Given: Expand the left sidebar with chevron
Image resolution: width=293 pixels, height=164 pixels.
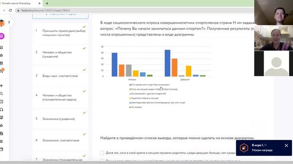Looking at the screenshot, I should 9,22.
